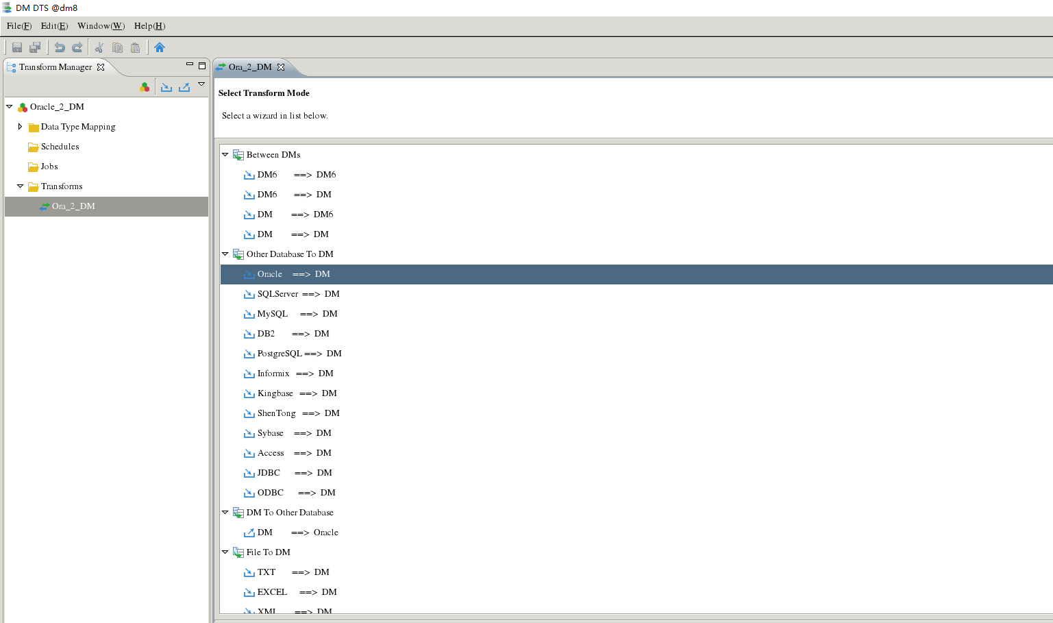The height and width of the screenshot is (623, 1053).
Task: Select the SQLServer ==> DM wizard
Action: (x=299, y=294)
